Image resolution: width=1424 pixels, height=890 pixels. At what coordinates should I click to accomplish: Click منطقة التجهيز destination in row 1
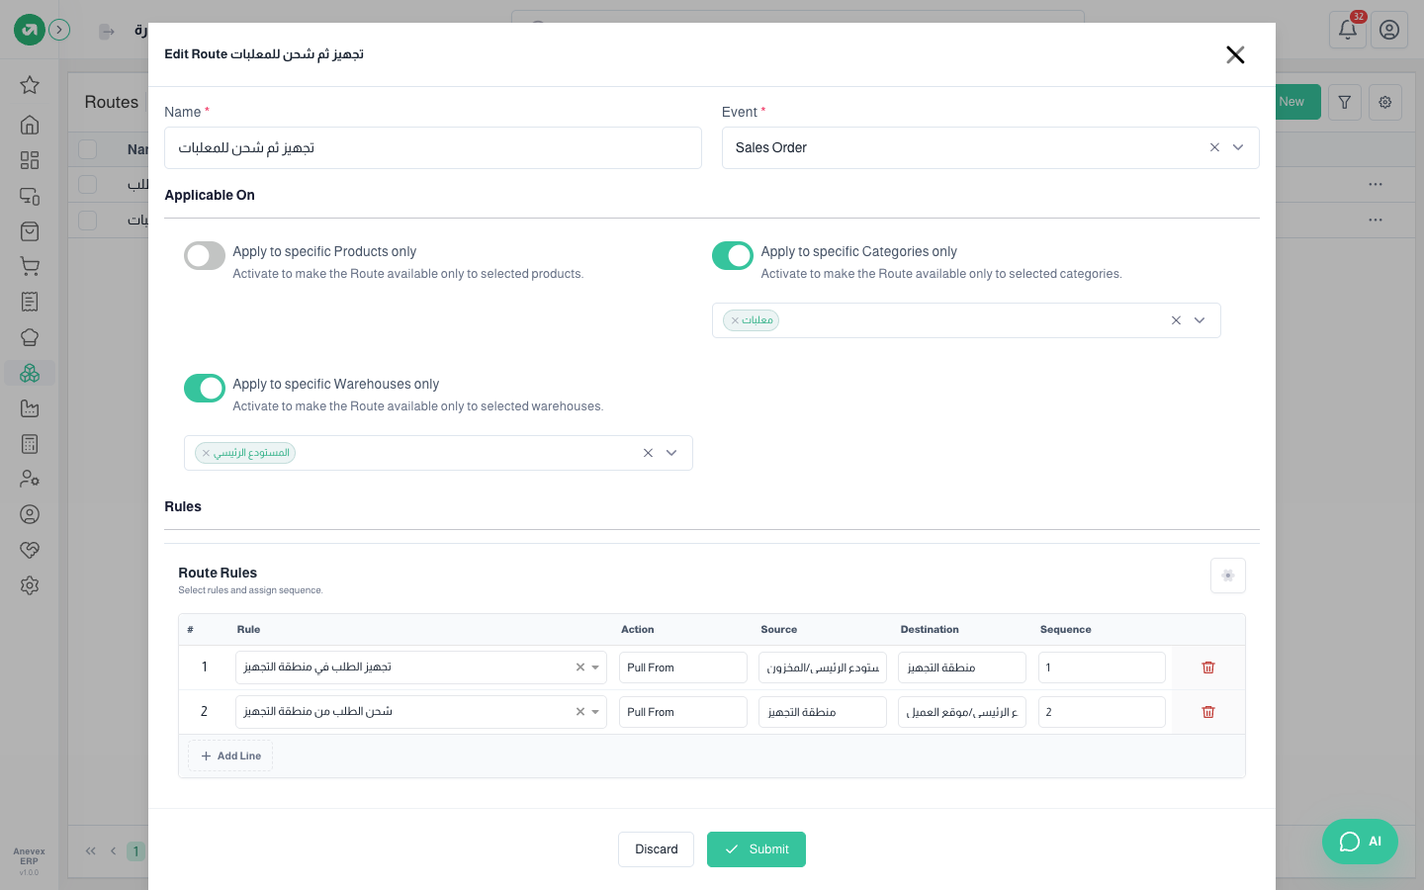click(x=962, y=667)
